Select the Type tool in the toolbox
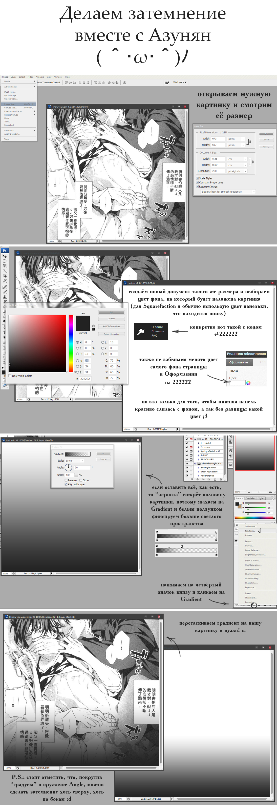Screen dimensions: 277x805 pos(4,332)
